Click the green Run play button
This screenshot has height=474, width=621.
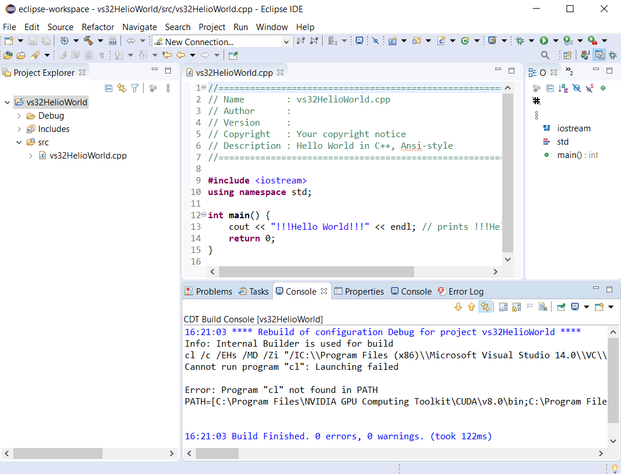point(544,41)
